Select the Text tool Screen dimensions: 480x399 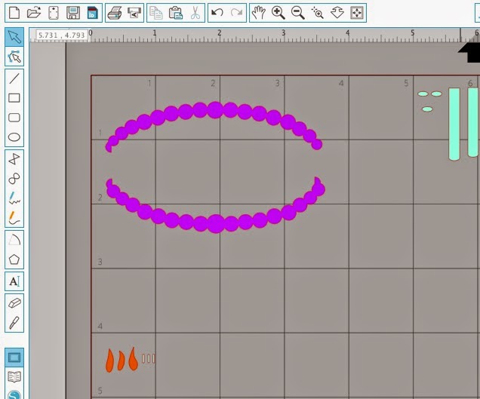coord(14,281)
